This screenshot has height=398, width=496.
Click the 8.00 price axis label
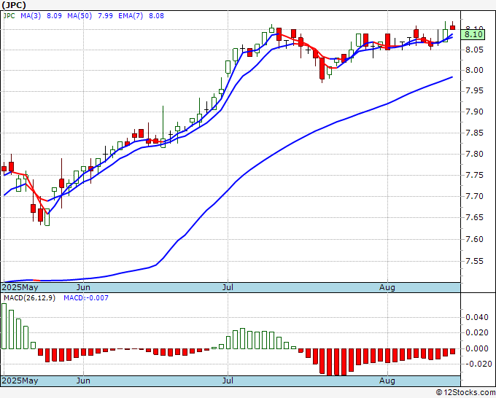tap(474, 70)
